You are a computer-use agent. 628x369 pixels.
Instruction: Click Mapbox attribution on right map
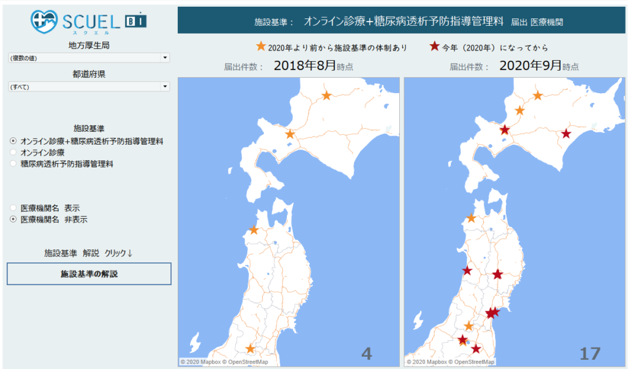429,362
